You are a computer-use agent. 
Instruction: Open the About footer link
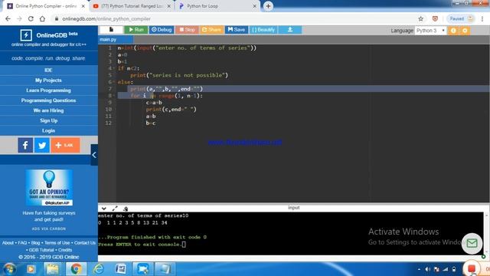pos(8,243)
